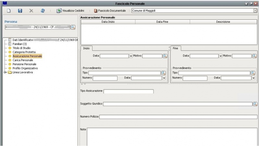Screen dimensions: 259x146
Task: Open the Inizio Data date dropdown
Action: pos(131,56)
